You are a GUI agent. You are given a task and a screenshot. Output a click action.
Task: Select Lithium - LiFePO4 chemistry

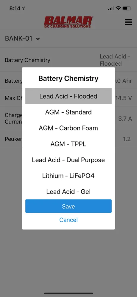(68, 176)
